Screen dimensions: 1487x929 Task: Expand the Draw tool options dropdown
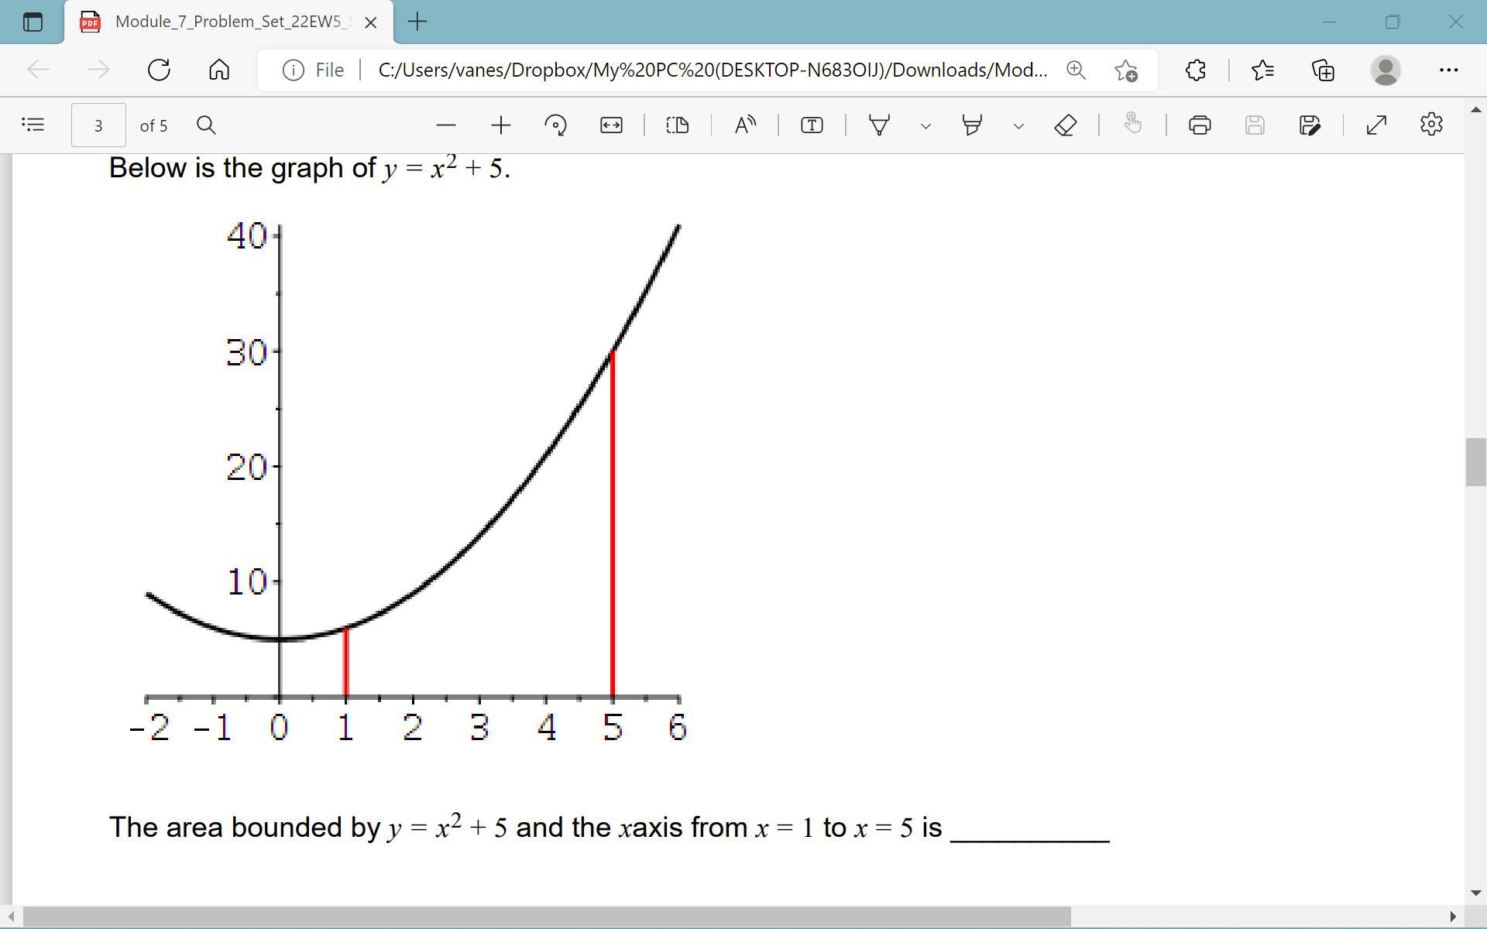(x=926, y=125)
